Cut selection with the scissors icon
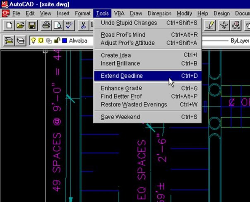 pyautogui.click(x=84, y=26)
